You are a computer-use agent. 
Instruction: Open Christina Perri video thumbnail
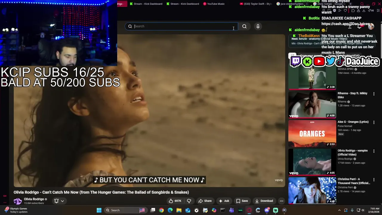pyautogui.click(x=312, y=191)
